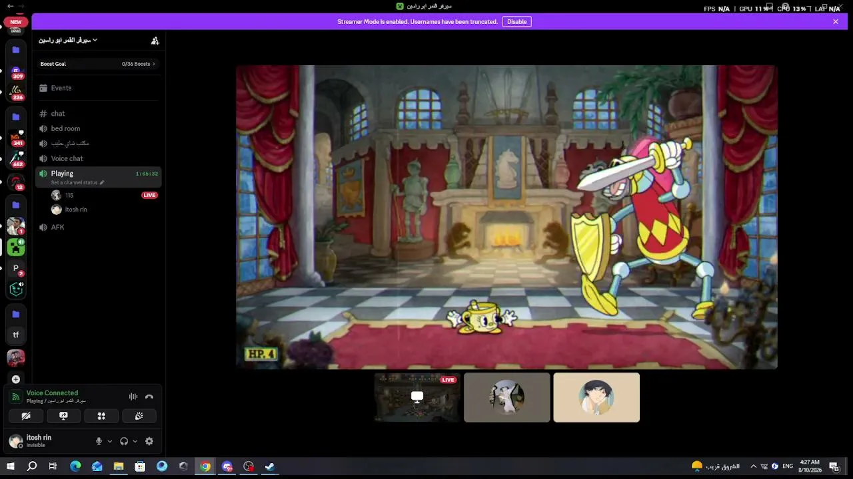Open the Activities launcher button
This screenshot has width=853, height=479.
[101, 416]
